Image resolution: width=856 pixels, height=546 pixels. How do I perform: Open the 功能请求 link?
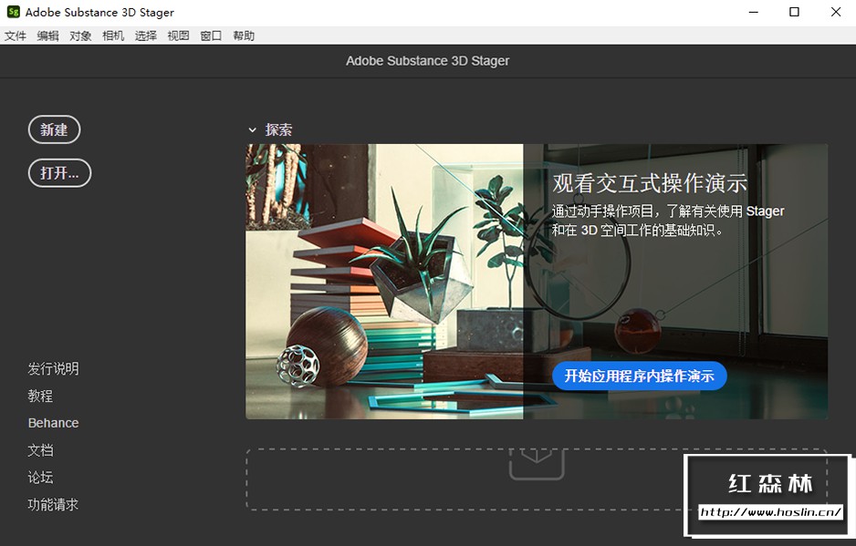pos(54,505)
